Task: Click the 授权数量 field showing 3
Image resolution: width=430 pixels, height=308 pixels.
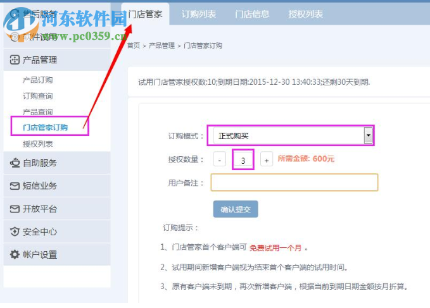Action: (x=243, y=159)
